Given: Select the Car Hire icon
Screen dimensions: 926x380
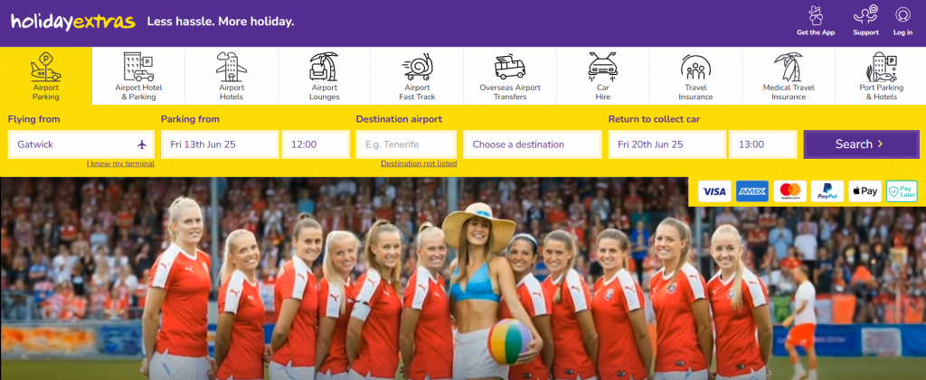Looking at the screenshot, I should 602,67.
